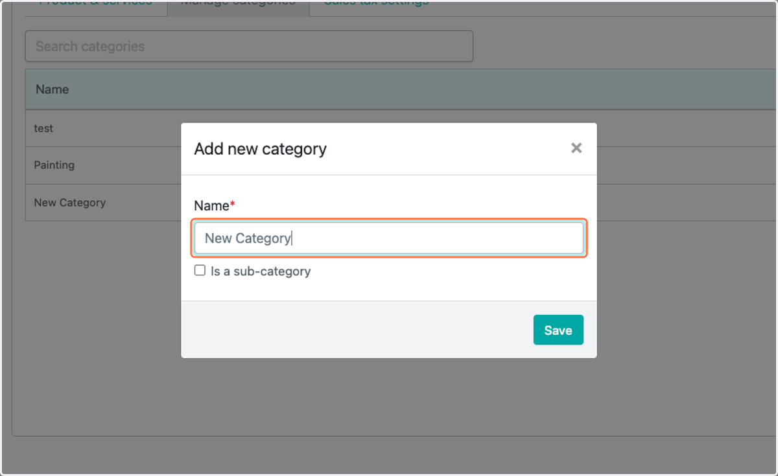The image size is (778, 476).
Task: Click the Name* field label
Action: (215, 206)
